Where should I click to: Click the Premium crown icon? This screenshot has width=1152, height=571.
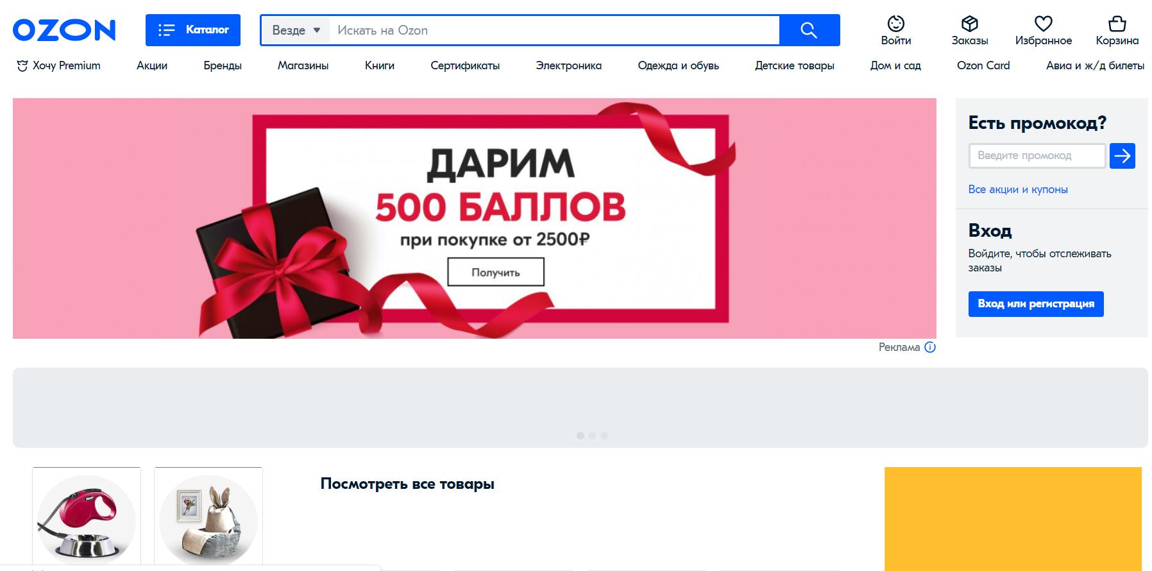22,65
